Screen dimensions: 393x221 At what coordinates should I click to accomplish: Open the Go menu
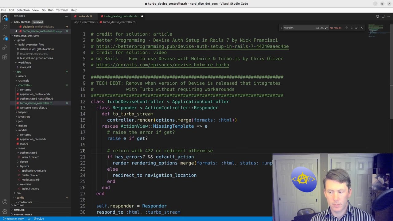[44, 10]
